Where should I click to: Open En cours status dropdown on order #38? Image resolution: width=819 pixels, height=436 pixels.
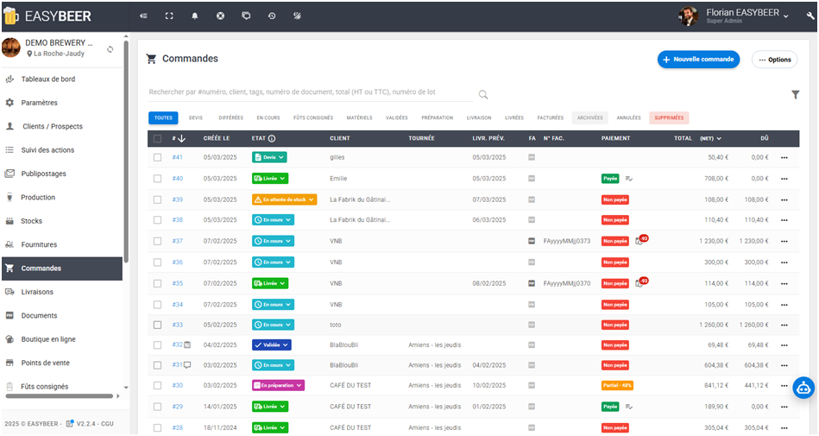coord(273,220)
